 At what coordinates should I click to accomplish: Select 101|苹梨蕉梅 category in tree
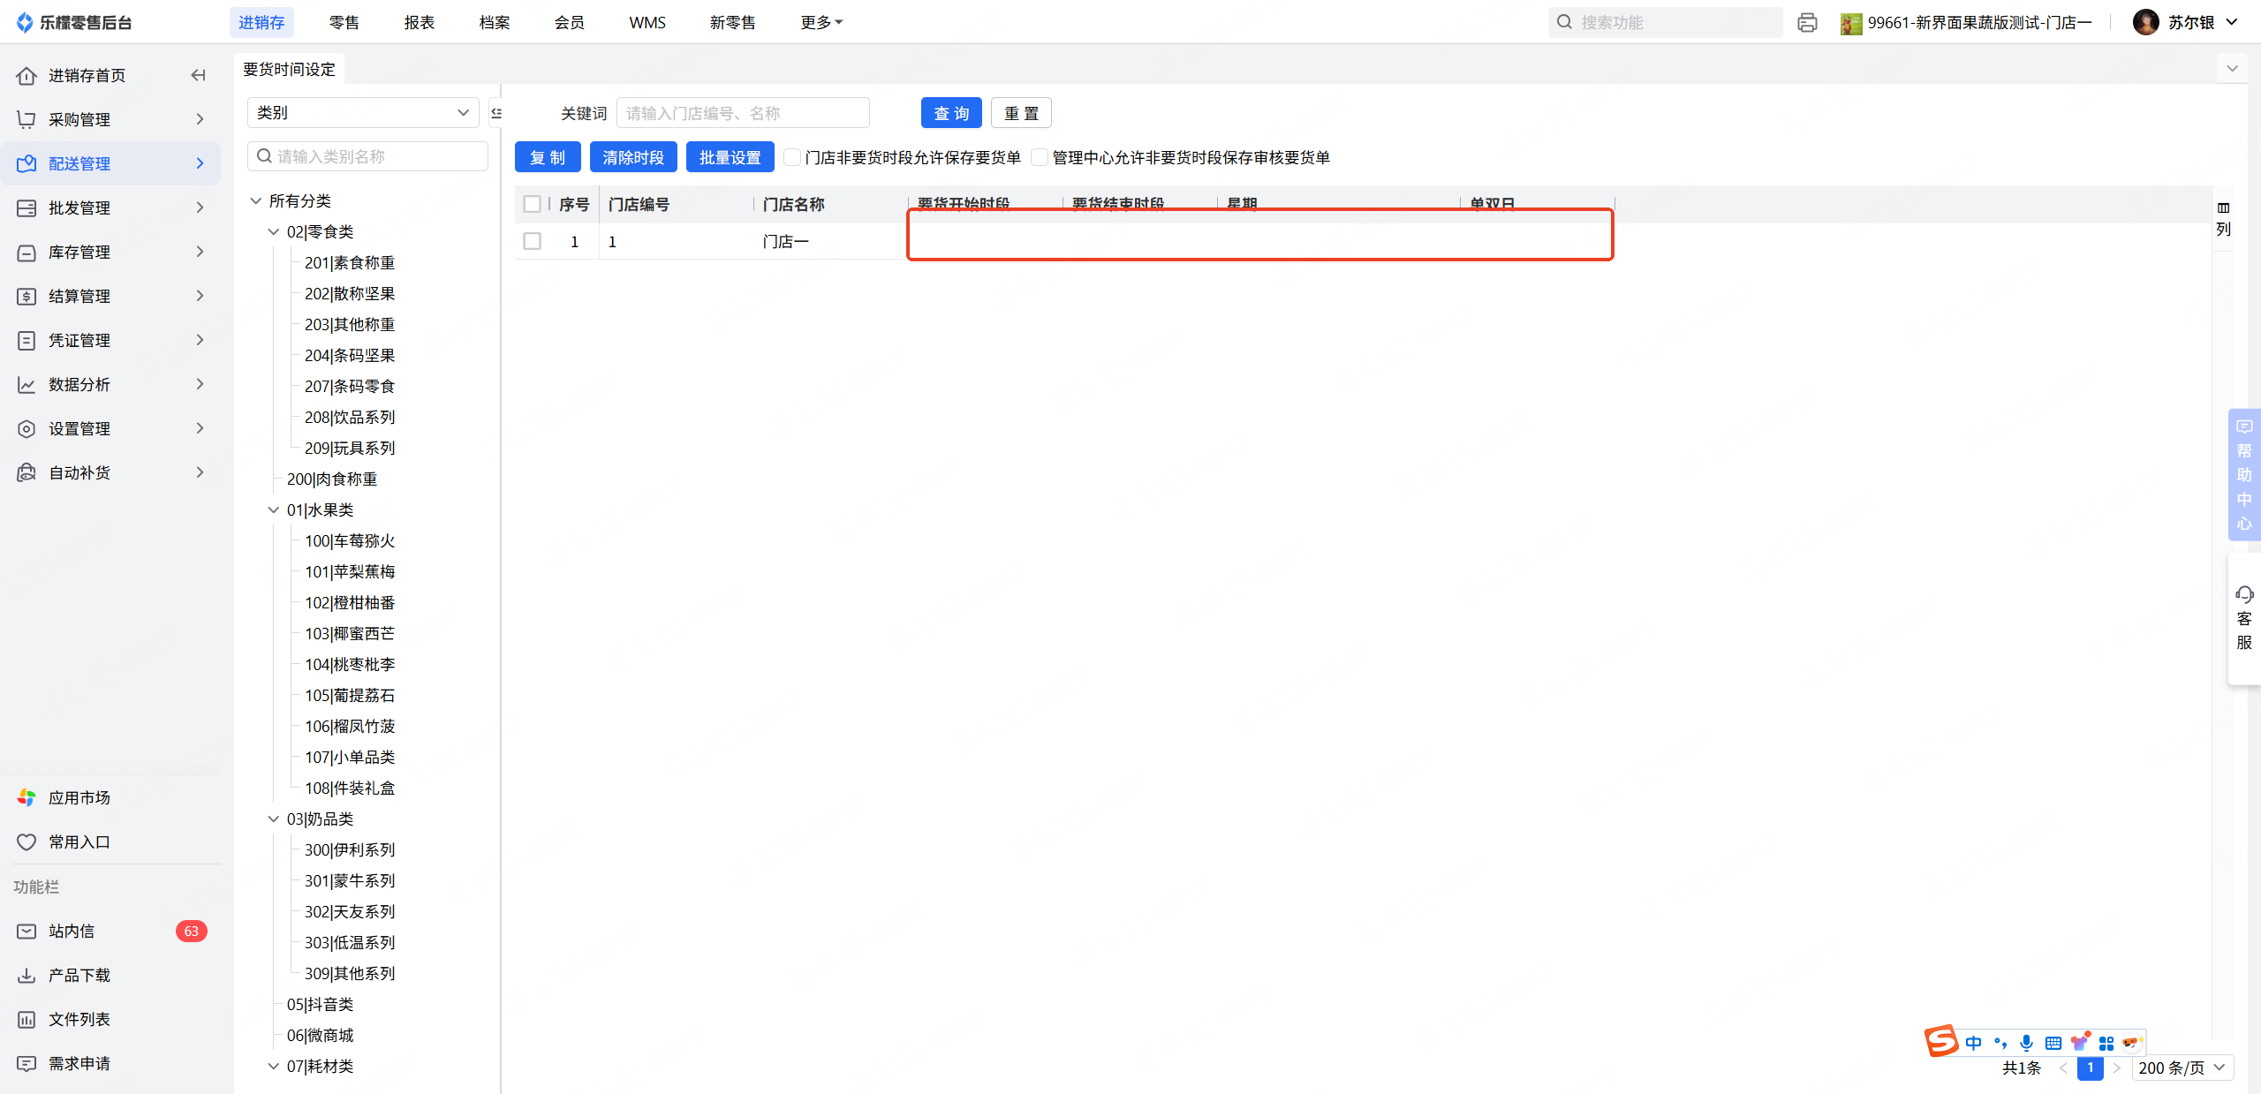pyautogui.click(x=350, y=571)
